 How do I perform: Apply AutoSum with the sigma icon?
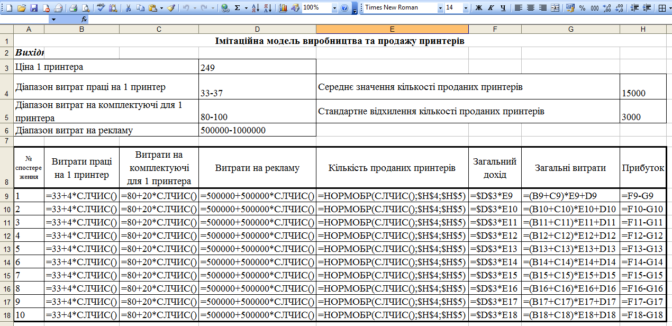click(x=238, y=8)
